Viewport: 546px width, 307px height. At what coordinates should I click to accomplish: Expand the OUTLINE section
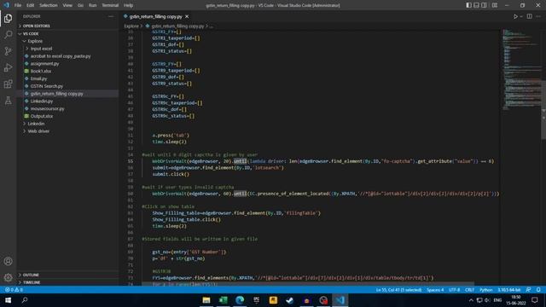[x=68, y=275]
